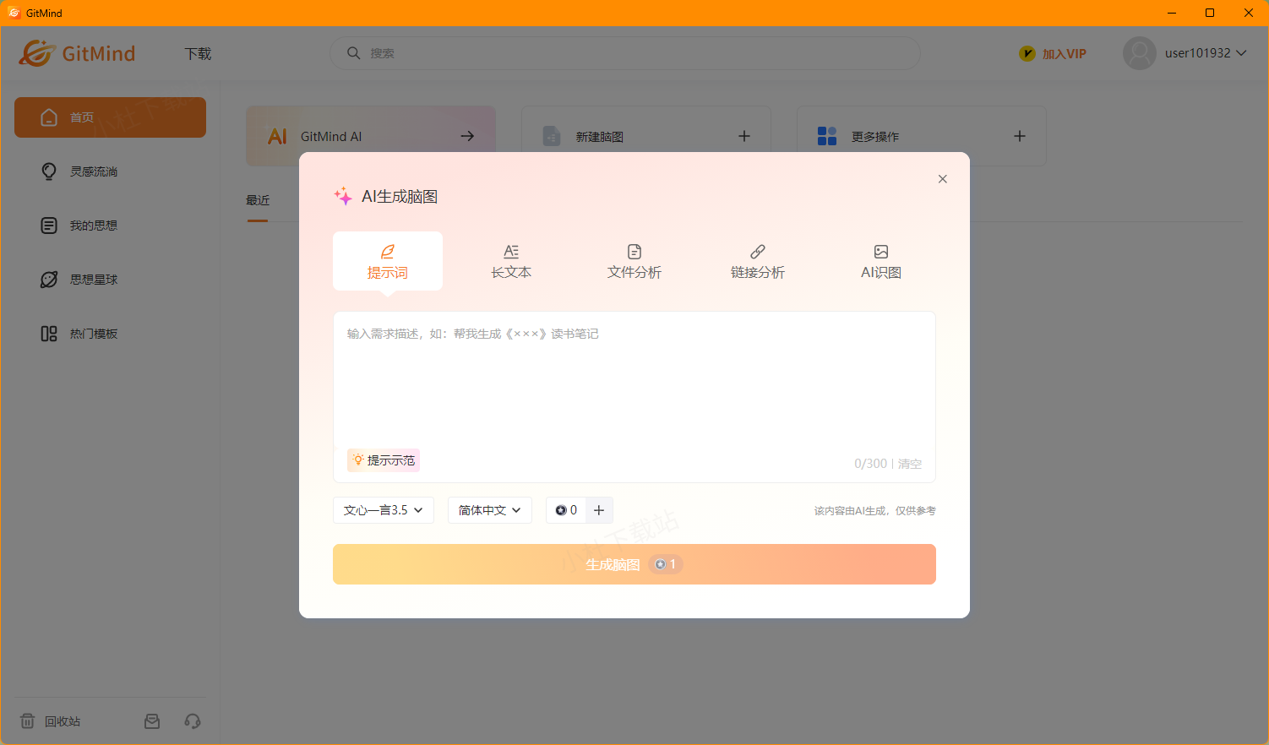This screenshot has height=745, width=1269.
Task: Click the search magnifier icon
Action: [x=354, y=53]
